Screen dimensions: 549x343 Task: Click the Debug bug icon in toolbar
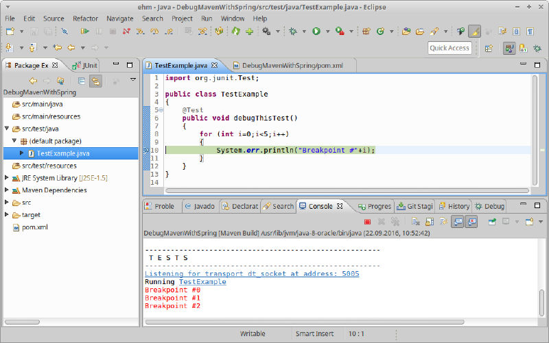point(293,31)
